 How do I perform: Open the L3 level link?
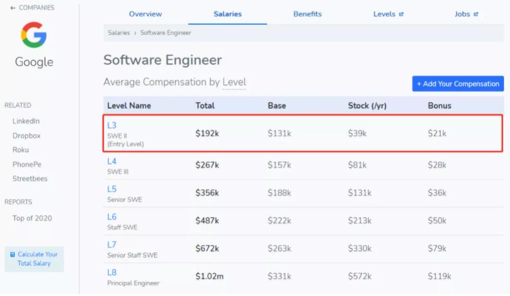click(x=112, y=125)
